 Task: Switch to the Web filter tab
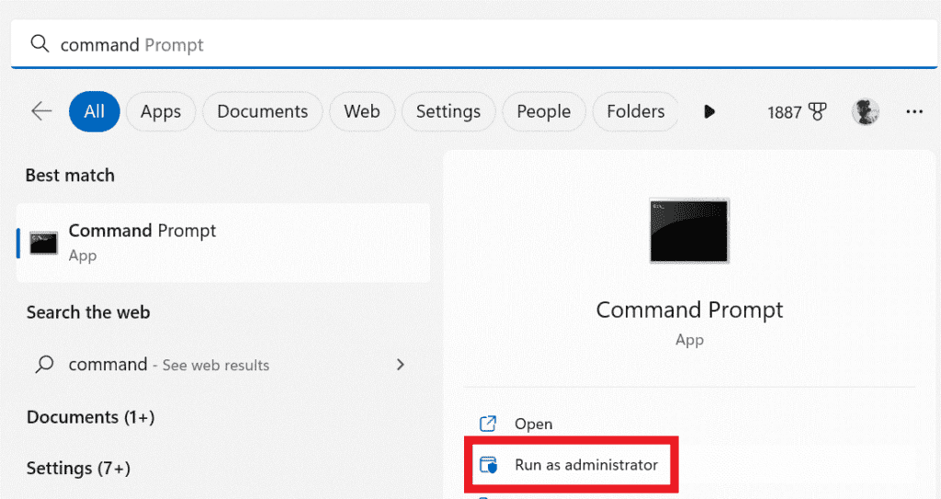(362, 111)
